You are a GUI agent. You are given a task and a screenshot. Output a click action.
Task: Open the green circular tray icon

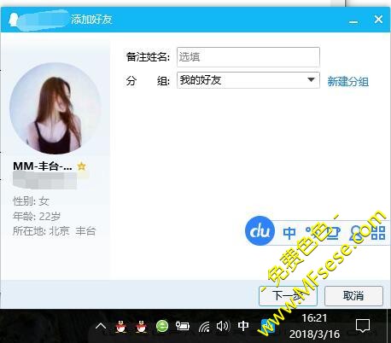pyautogui.click(x=162, y=326)
